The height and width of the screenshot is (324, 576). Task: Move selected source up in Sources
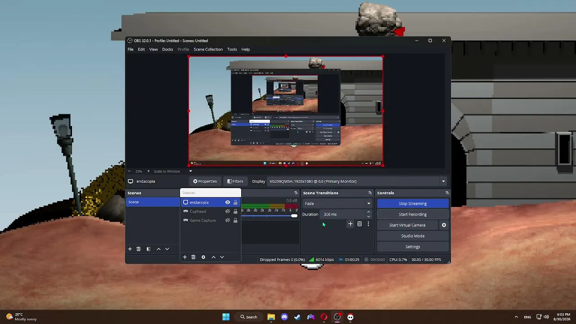[213, 257]
